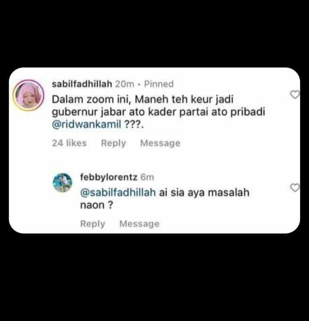This screenshot has height=321, width=309.
Task: Like sabilfadhillah's pinned comment with the heart
Action: [x=295, y=94]
